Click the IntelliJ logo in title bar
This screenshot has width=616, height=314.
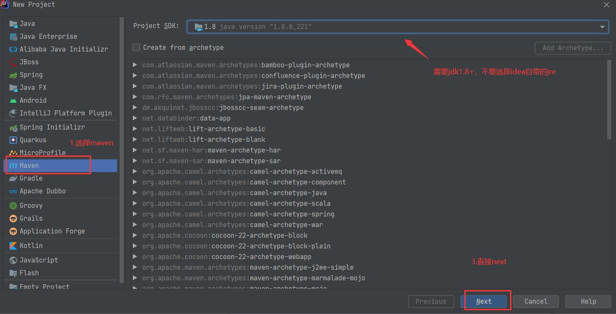[x=5, y=5]
